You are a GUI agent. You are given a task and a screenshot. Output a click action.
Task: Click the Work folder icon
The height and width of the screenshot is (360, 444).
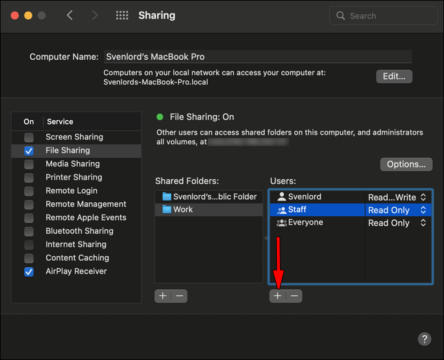point(166,210)
